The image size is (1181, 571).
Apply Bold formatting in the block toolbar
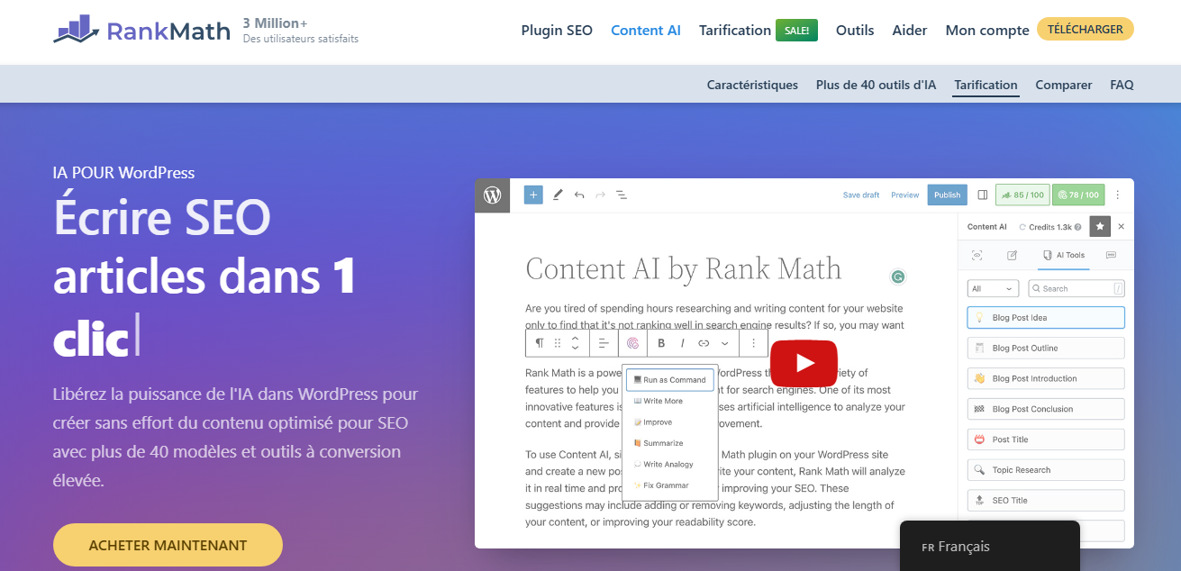[x=660, y=343]
